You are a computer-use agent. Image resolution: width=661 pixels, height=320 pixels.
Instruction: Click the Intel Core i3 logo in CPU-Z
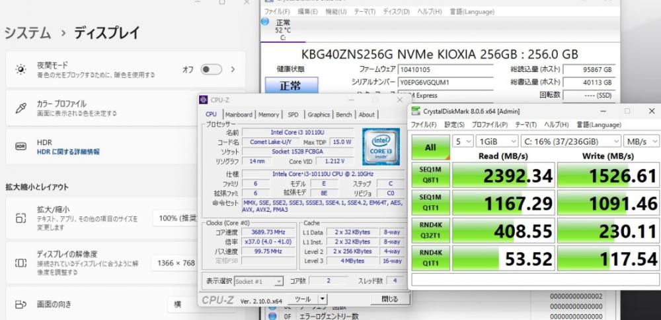pyautogui.click(x=381, y=146)
